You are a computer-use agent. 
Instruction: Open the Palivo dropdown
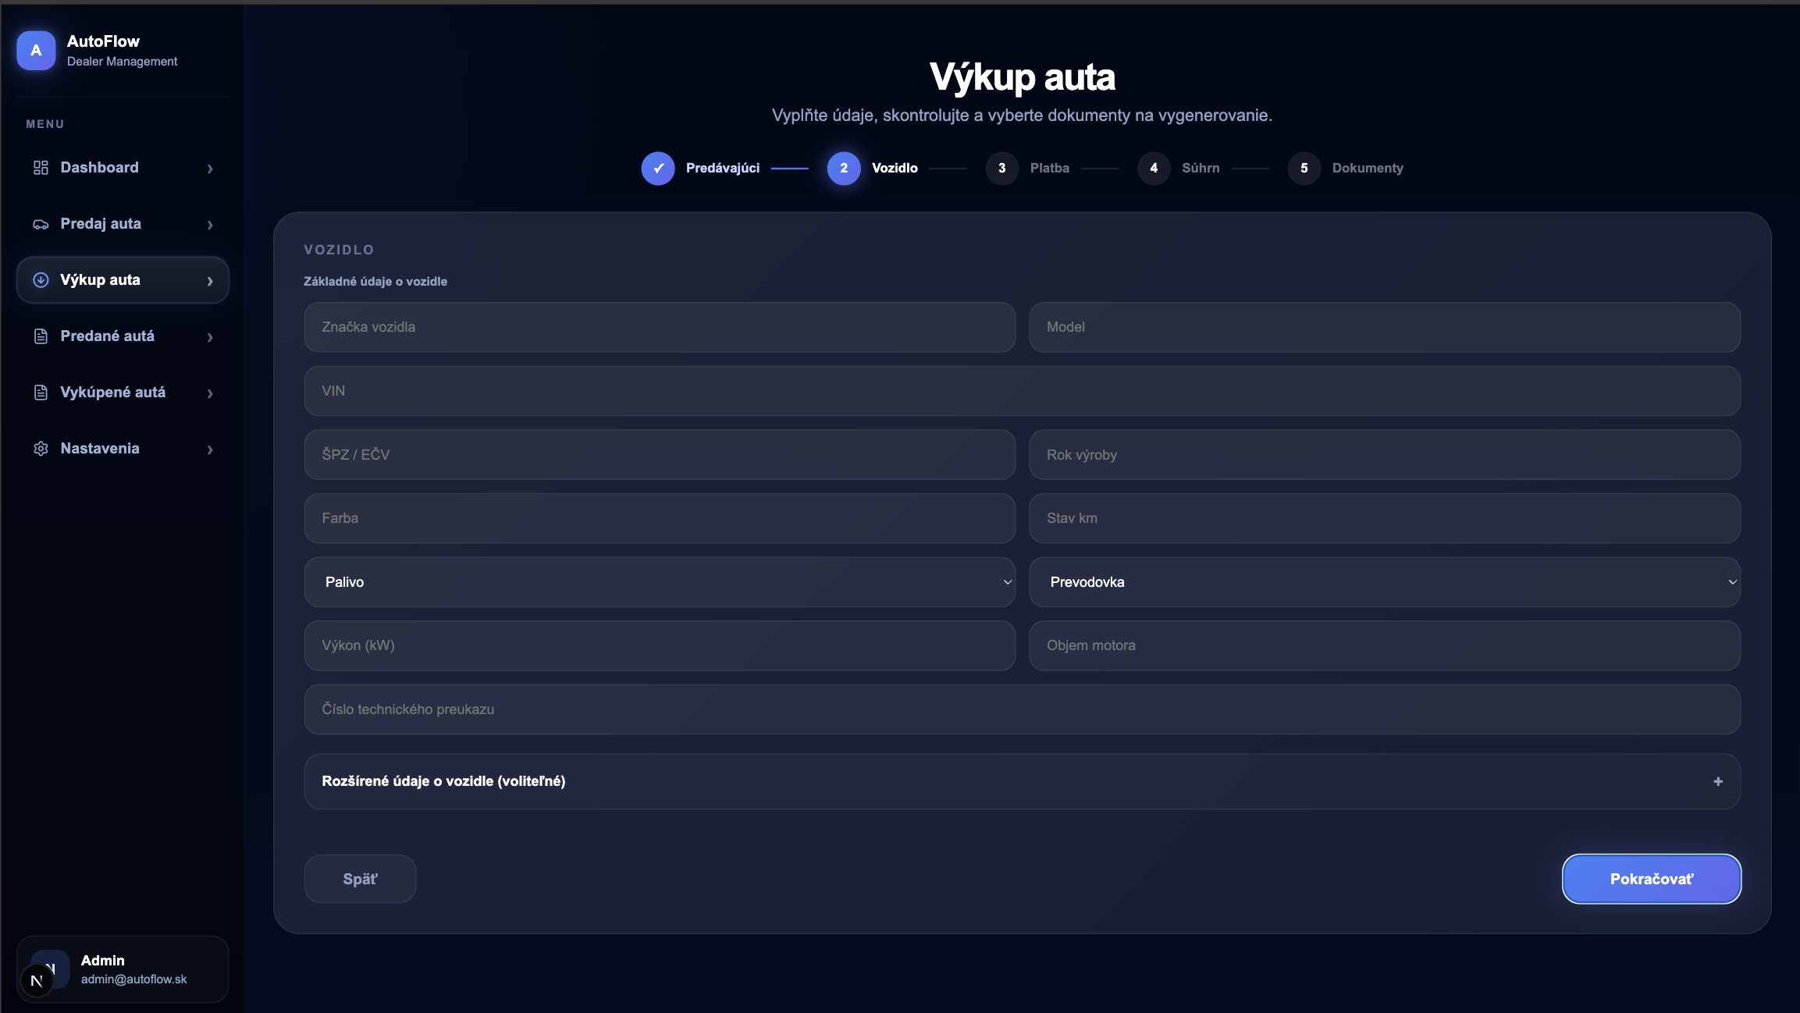click(659, 582)
